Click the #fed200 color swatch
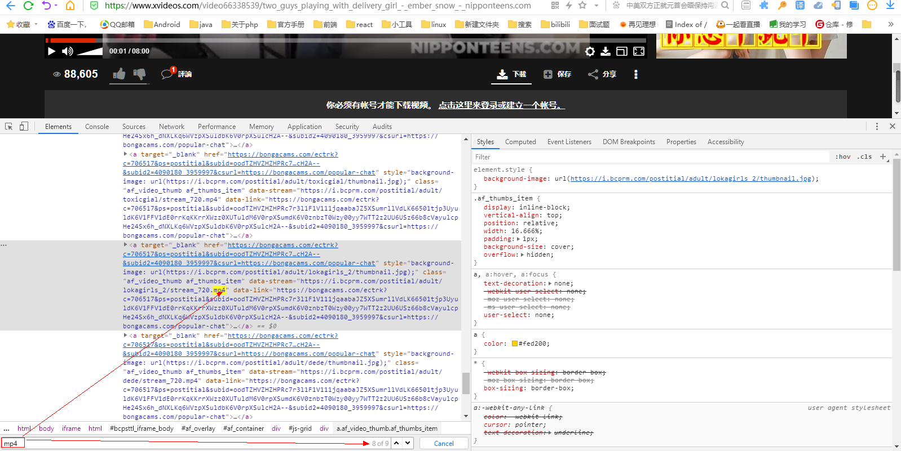Screen dimensions: 901x451 tap(515, 343)
